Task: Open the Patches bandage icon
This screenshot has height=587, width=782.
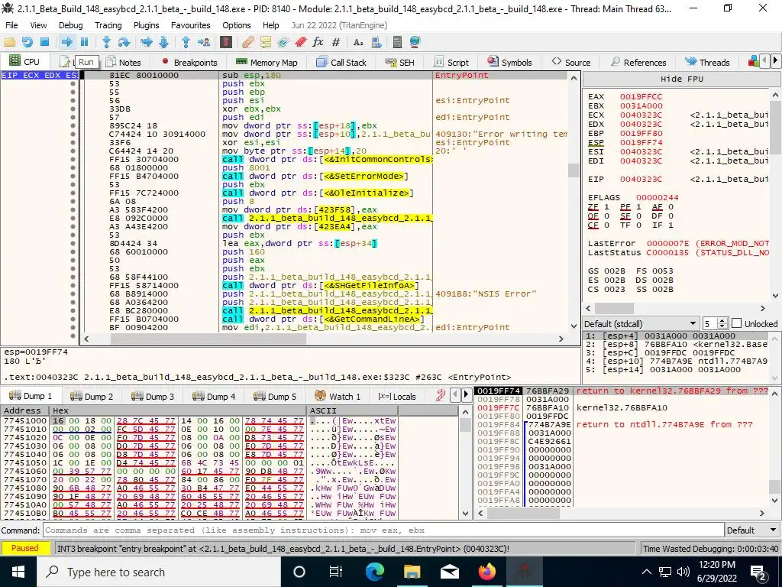Action: pyautogui.click(x=248, y=43)
